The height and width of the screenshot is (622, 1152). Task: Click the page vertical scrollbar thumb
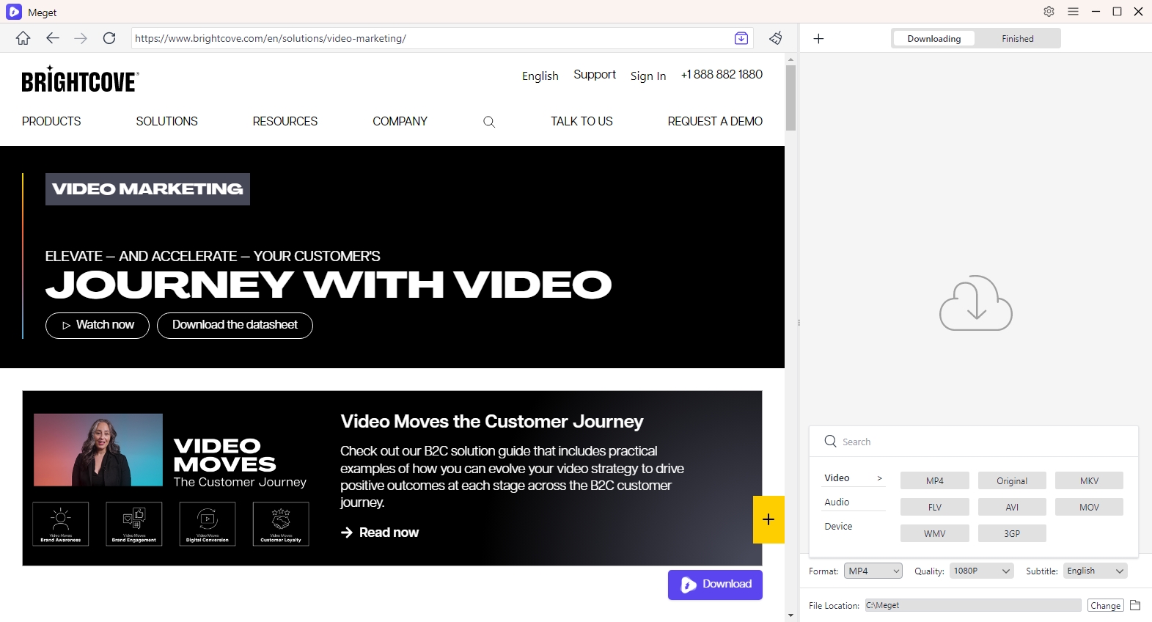tap(790, 98)
